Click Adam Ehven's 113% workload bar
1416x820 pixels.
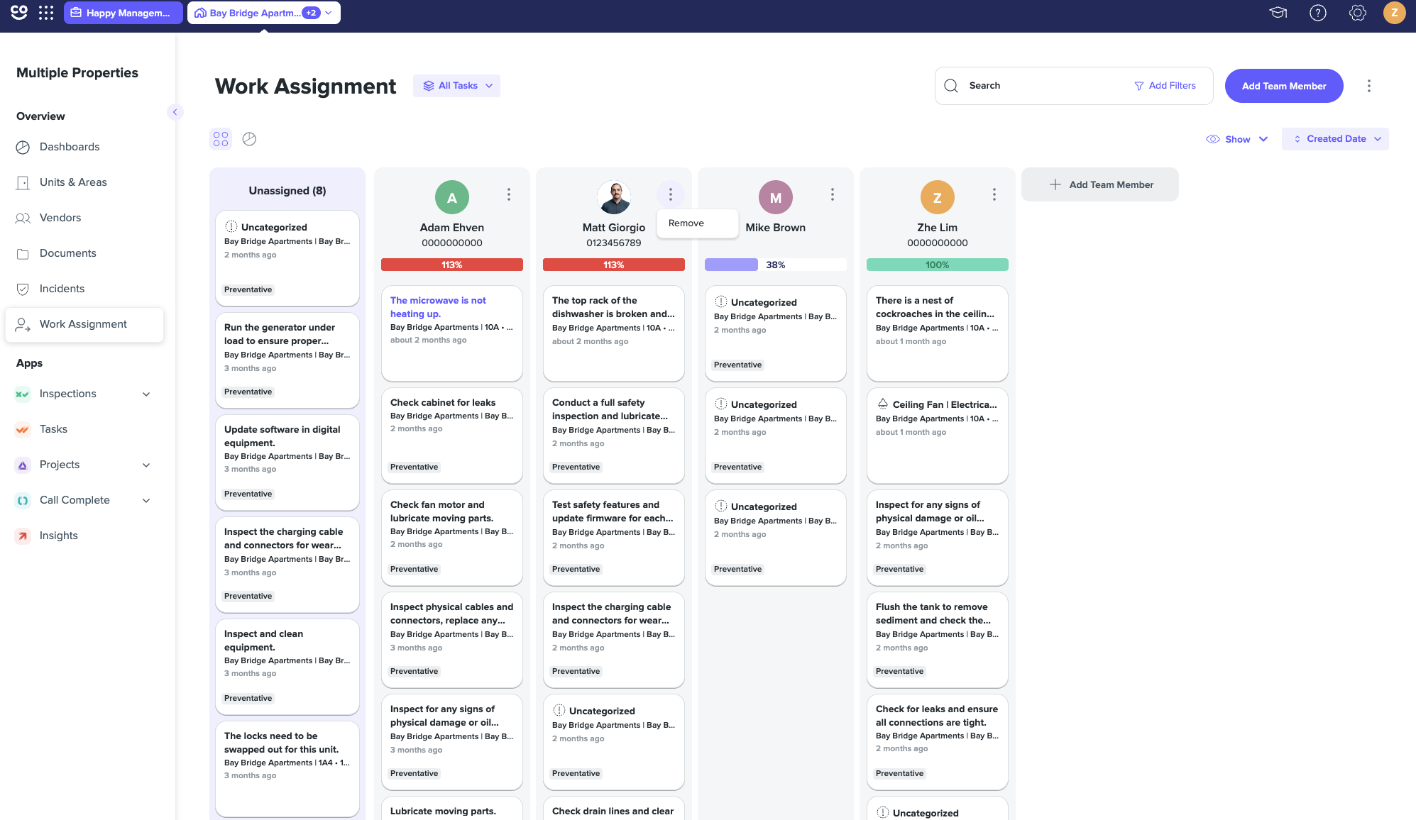[x=452, y=265]
